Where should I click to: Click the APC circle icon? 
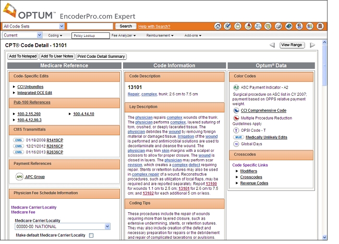coord(19,177)
